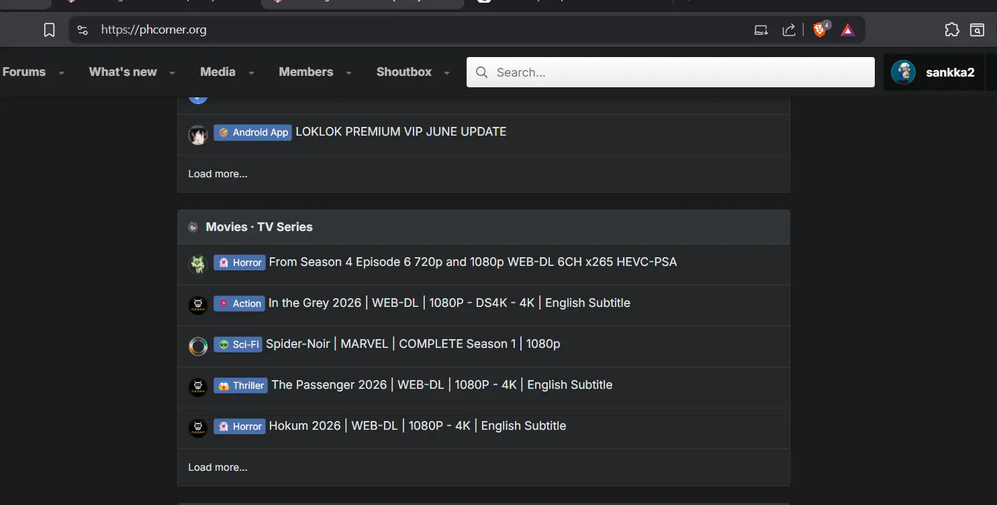997x505 pixels.
Task: Open the Media menu
Action: click(218, 72)
